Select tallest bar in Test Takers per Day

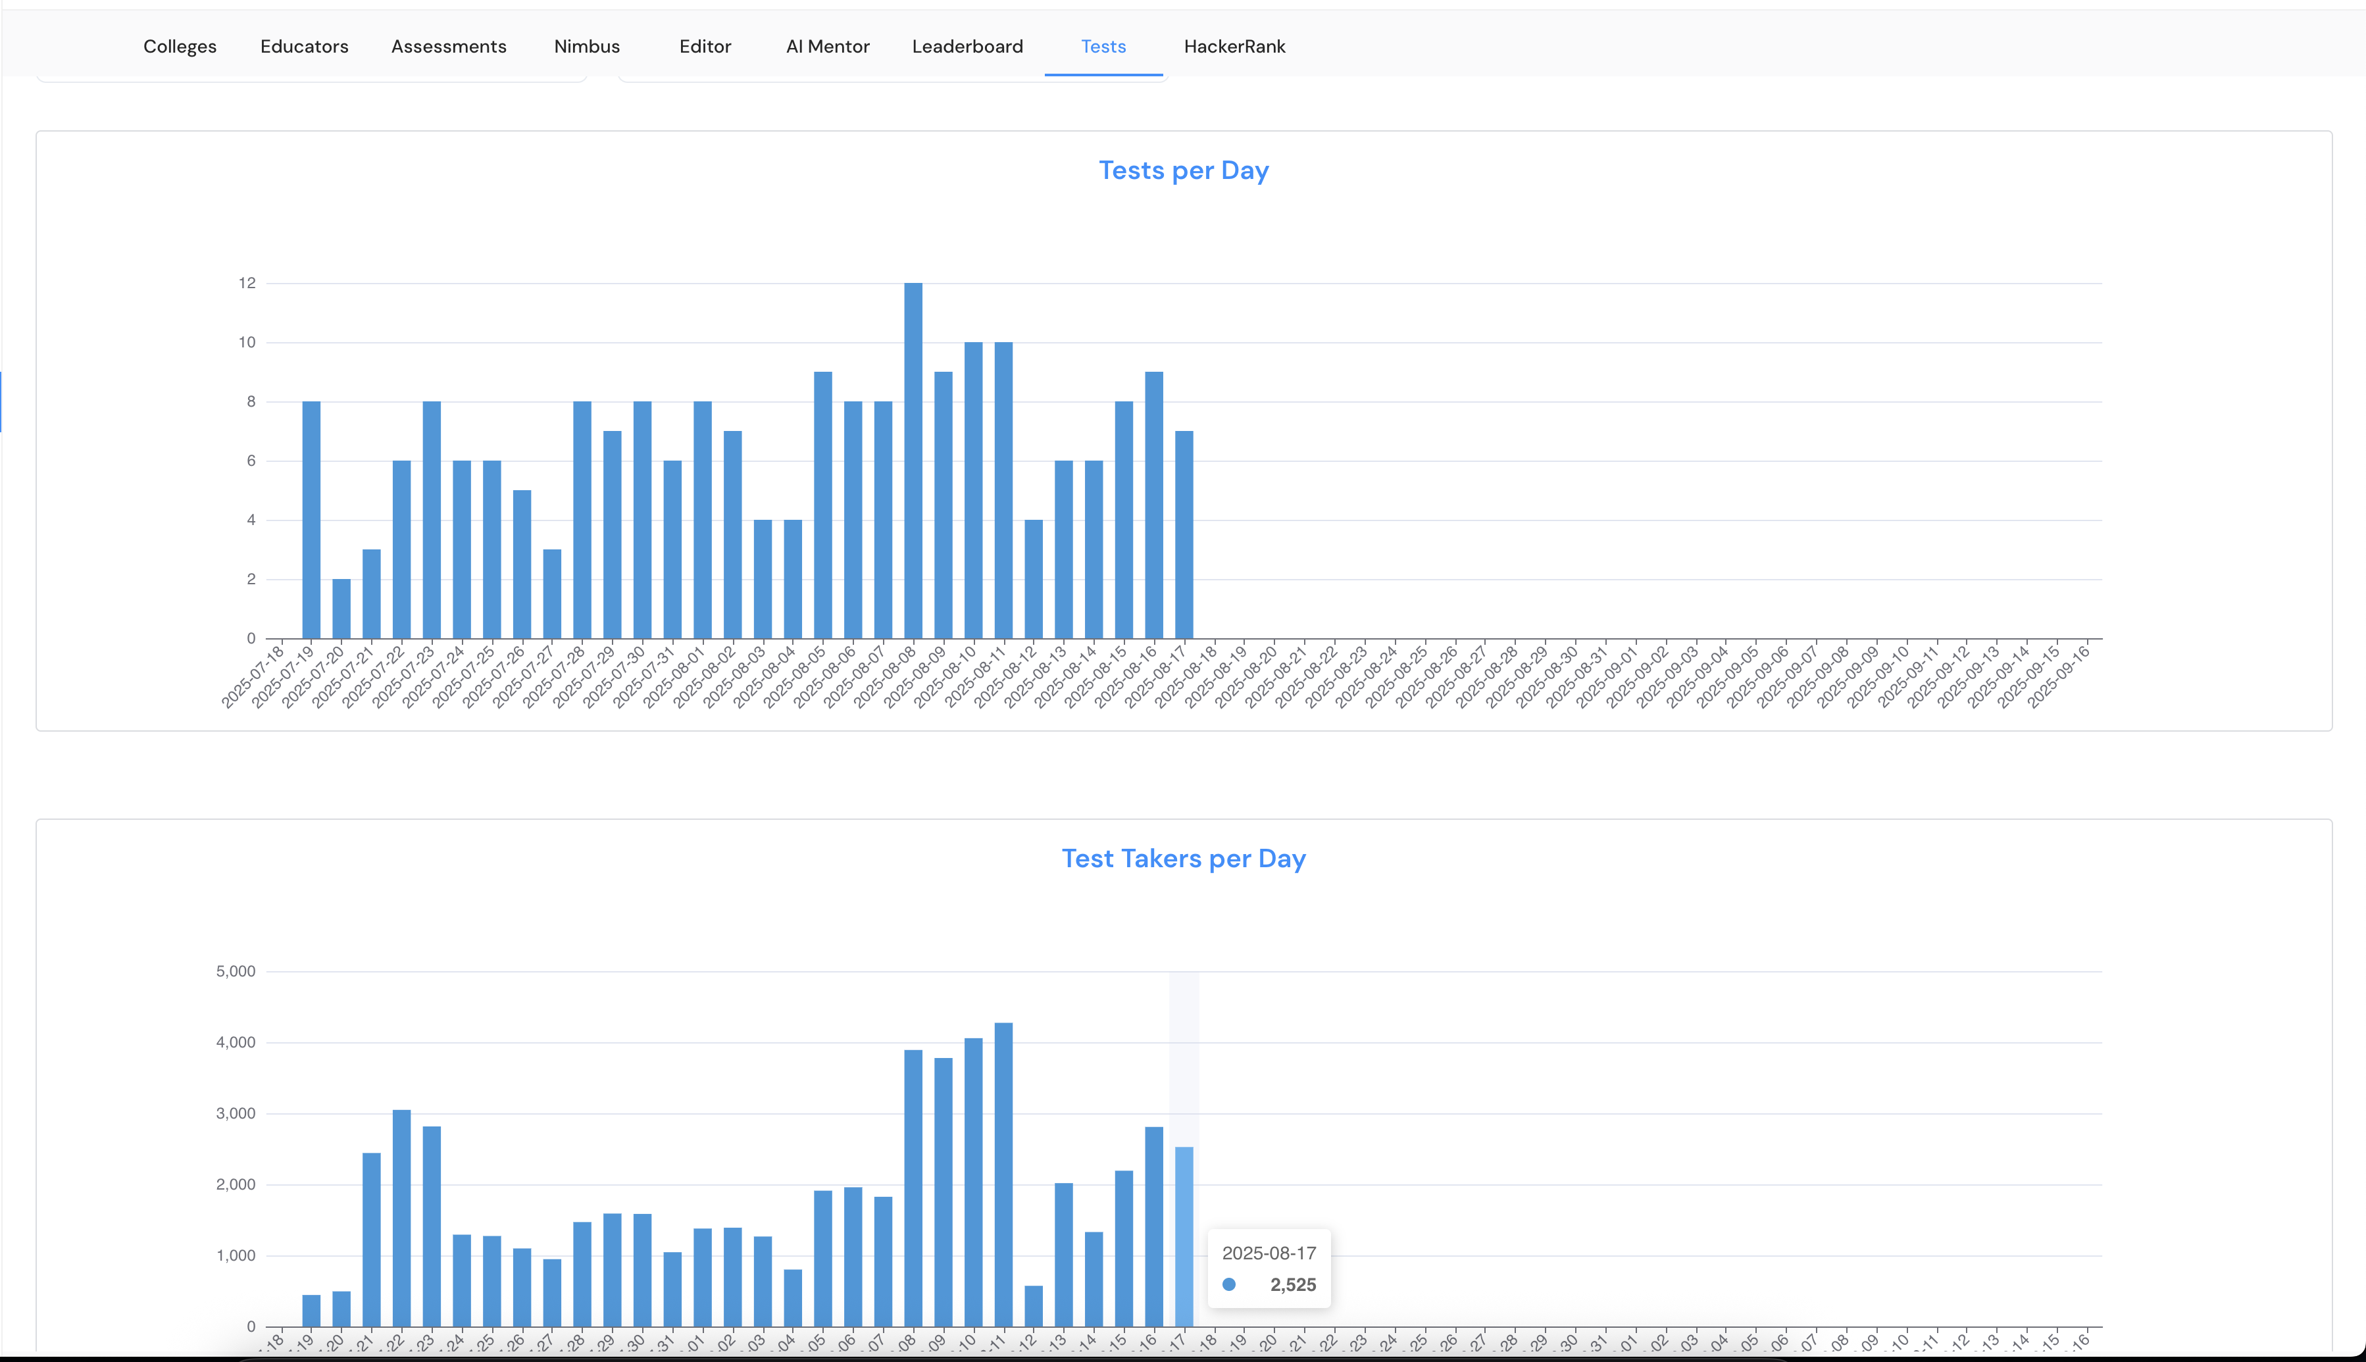1003,1174
